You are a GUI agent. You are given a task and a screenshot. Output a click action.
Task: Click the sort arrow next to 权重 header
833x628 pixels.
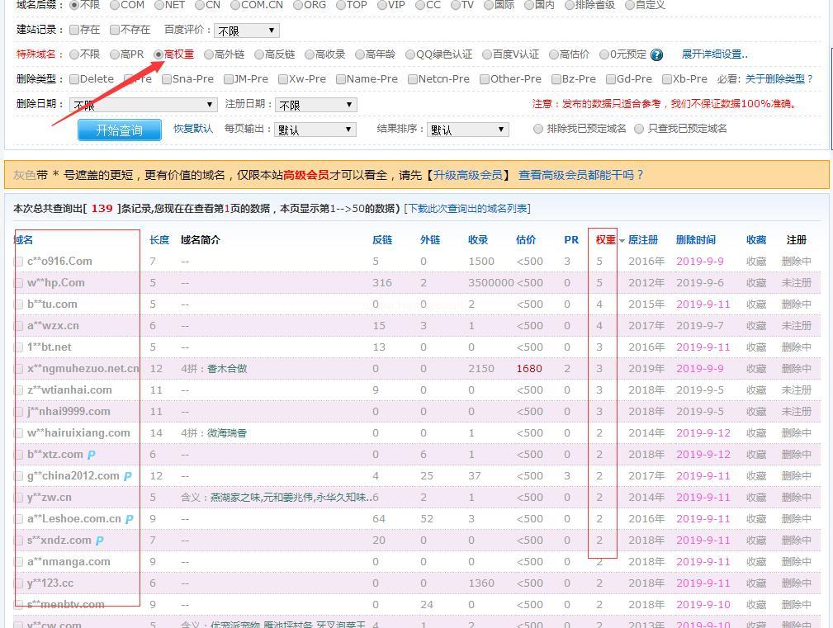tap(622, 241)
